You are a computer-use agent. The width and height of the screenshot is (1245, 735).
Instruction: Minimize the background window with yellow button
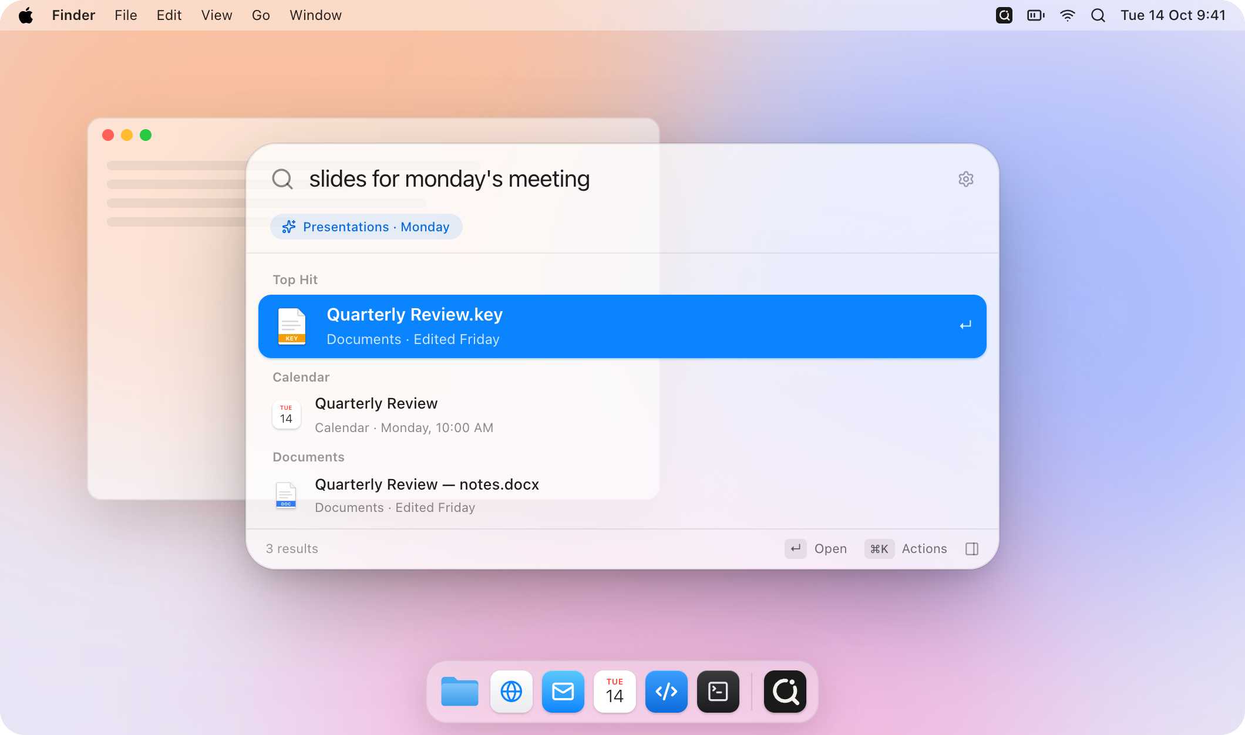pos(127,135)
